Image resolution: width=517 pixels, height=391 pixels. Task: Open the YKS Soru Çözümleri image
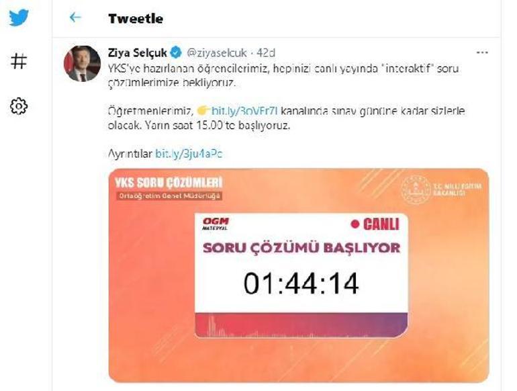299,275
